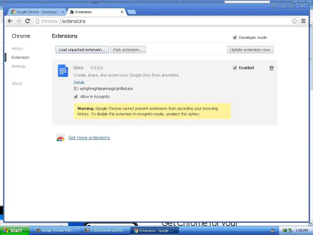The image size is (313, 235).
Task: Click the address bar showing chrome://extensions
Action: click(166, 21)
